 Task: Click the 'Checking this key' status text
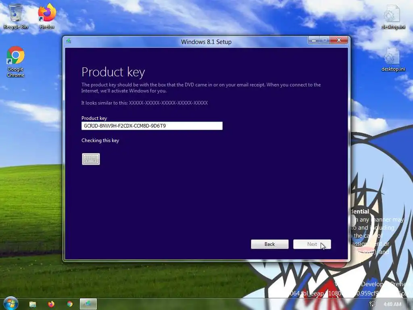100,140
